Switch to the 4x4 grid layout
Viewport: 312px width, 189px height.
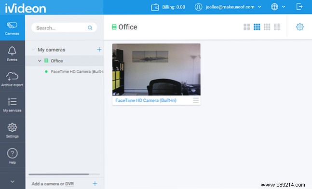(267, 27)
